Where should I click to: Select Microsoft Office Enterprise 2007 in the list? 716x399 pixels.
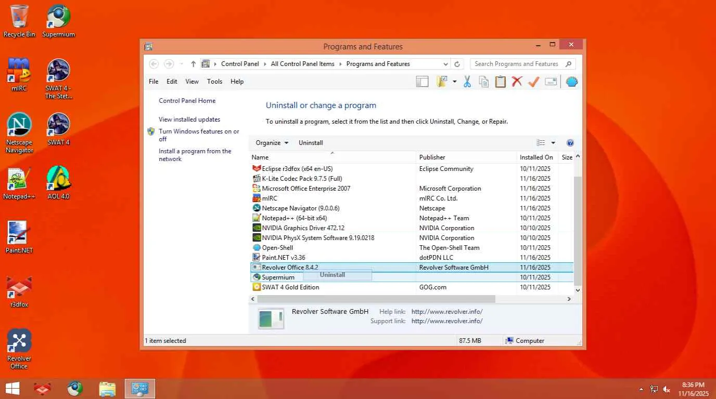(412, 189)
